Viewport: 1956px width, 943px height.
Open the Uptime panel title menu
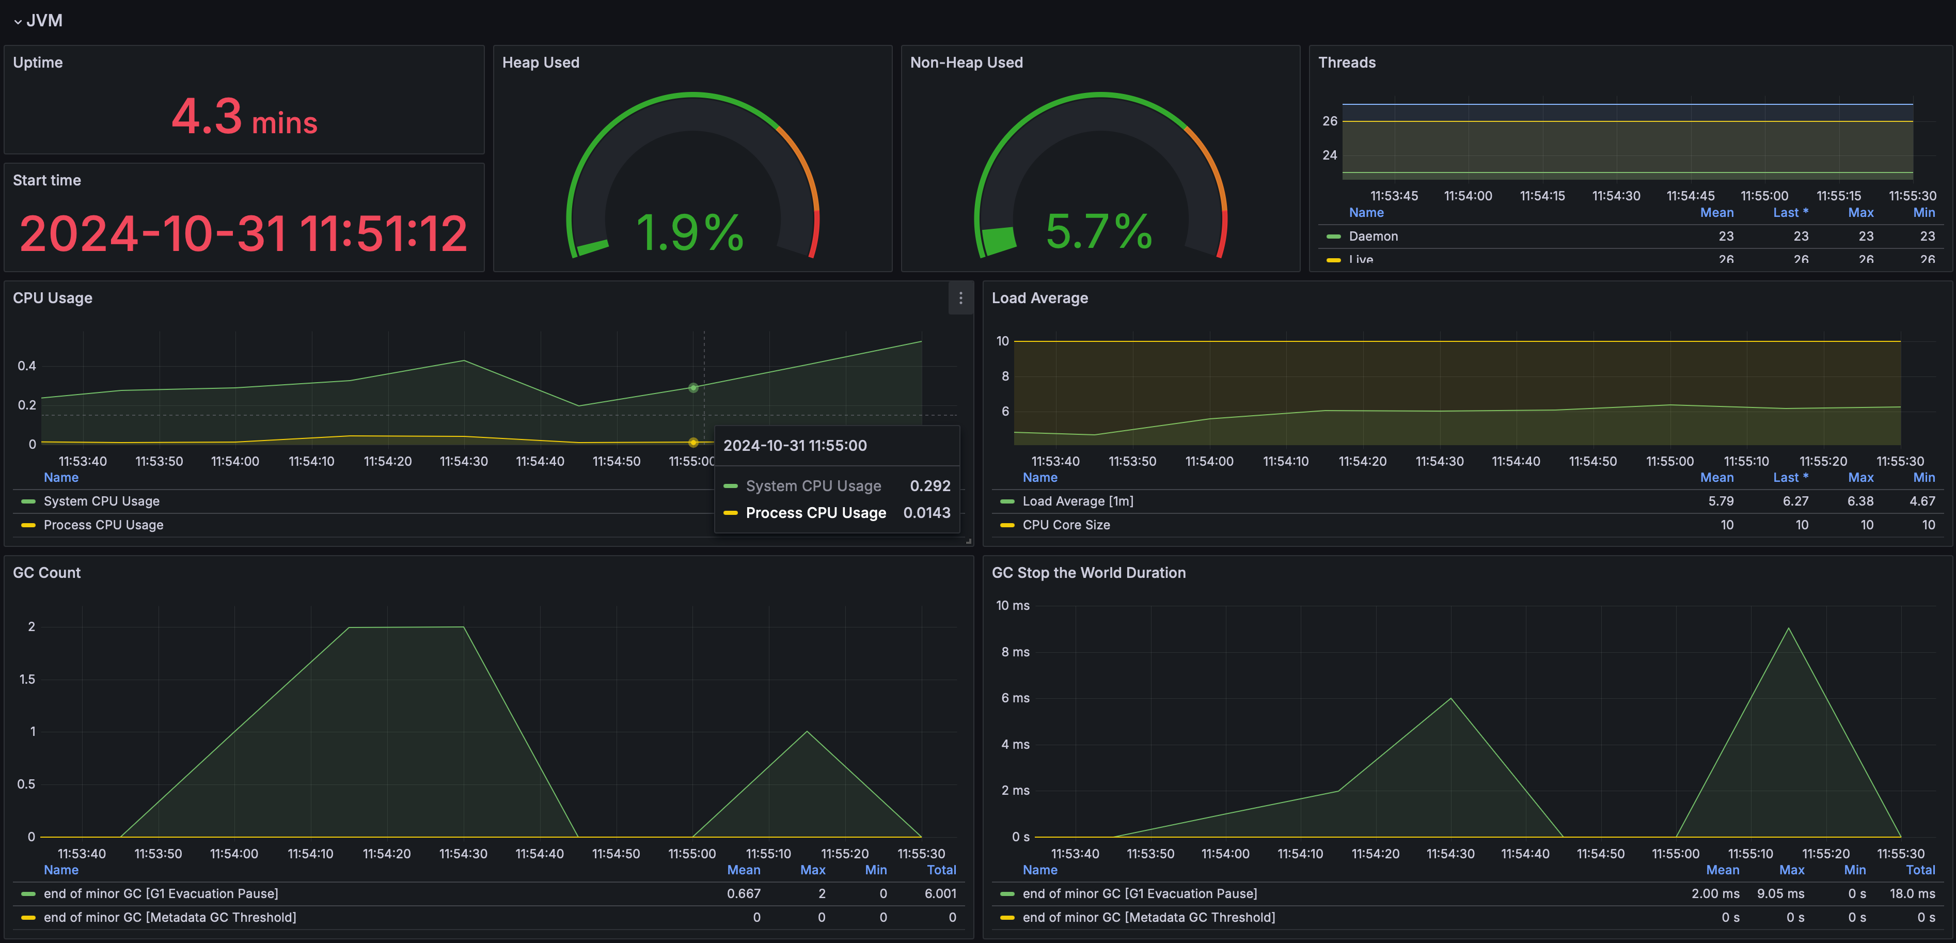37,62
